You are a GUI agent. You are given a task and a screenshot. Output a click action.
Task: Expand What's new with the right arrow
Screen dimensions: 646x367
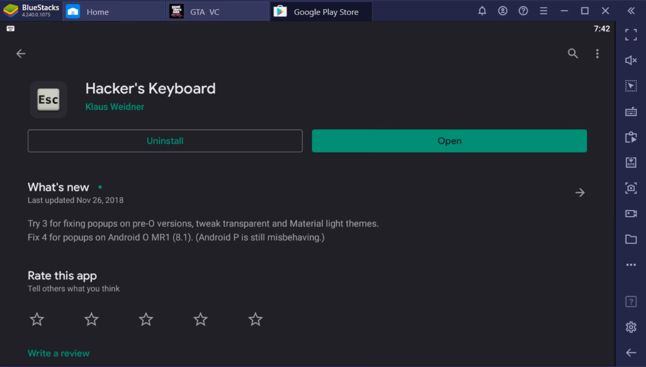click(x=580, y=193)
